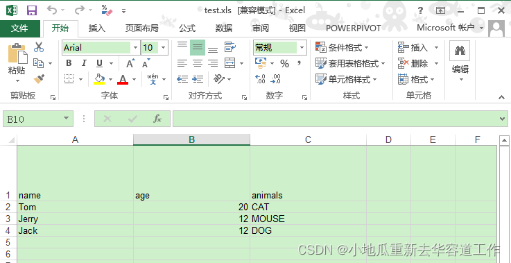Open the 公式 ribbon tab
511x263 pixels.
pyautogui.click(x=187, y=28)
